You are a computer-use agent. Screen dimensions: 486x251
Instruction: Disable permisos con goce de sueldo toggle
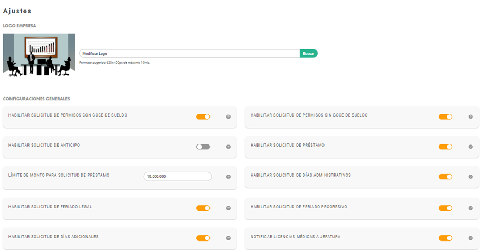pyautogui.click(x=203, y=117)
